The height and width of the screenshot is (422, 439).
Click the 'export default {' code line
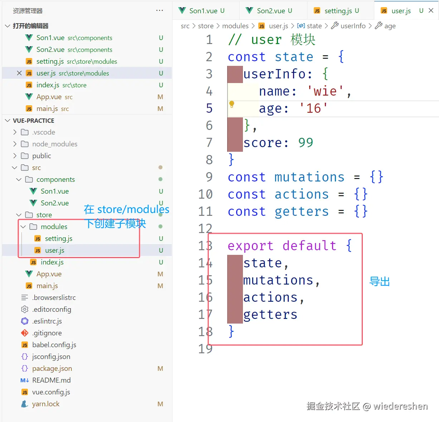coord(290,246)
